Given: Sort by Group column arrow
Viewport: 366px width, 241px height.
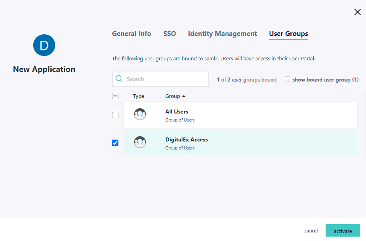Looking at the screenshot, I should tap(184, 96).
